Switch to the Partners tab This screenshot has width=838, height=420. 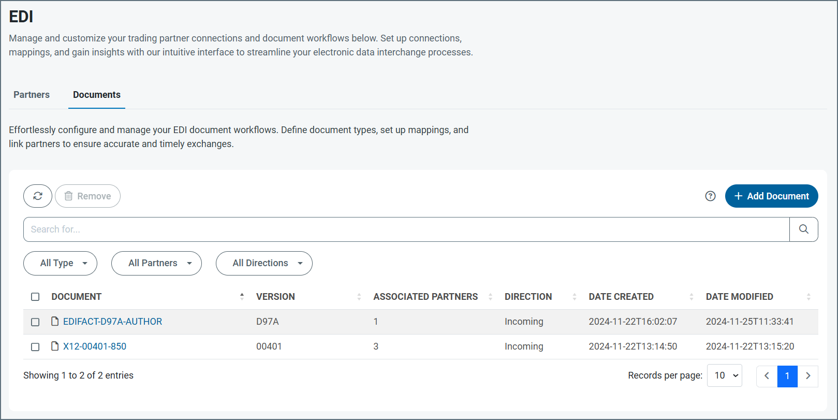click(32, 95)
